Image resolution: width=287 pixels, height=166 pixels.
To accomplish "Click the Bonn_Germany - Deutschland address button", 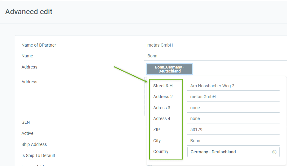I will (169, 69).
